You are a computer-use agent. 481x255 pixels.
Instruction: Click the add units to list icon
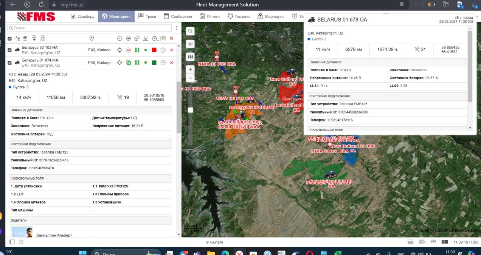[x=34, y=38]
